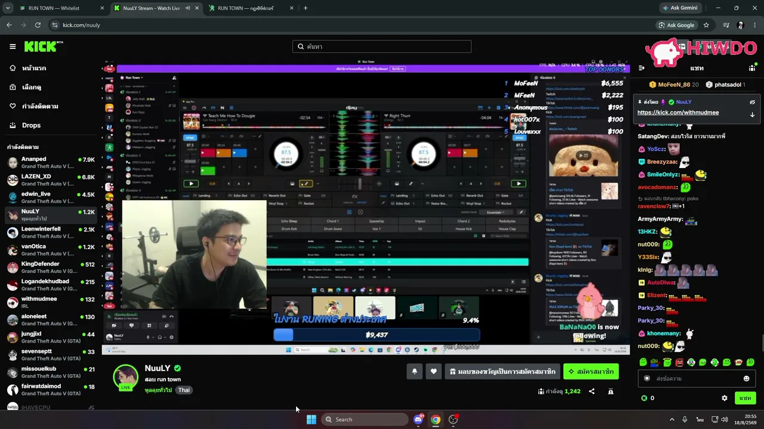Click MoFeeN_86 in the gifter leaderboard
The height and width of the screenshot is (429, 764).
pos(674,85)
